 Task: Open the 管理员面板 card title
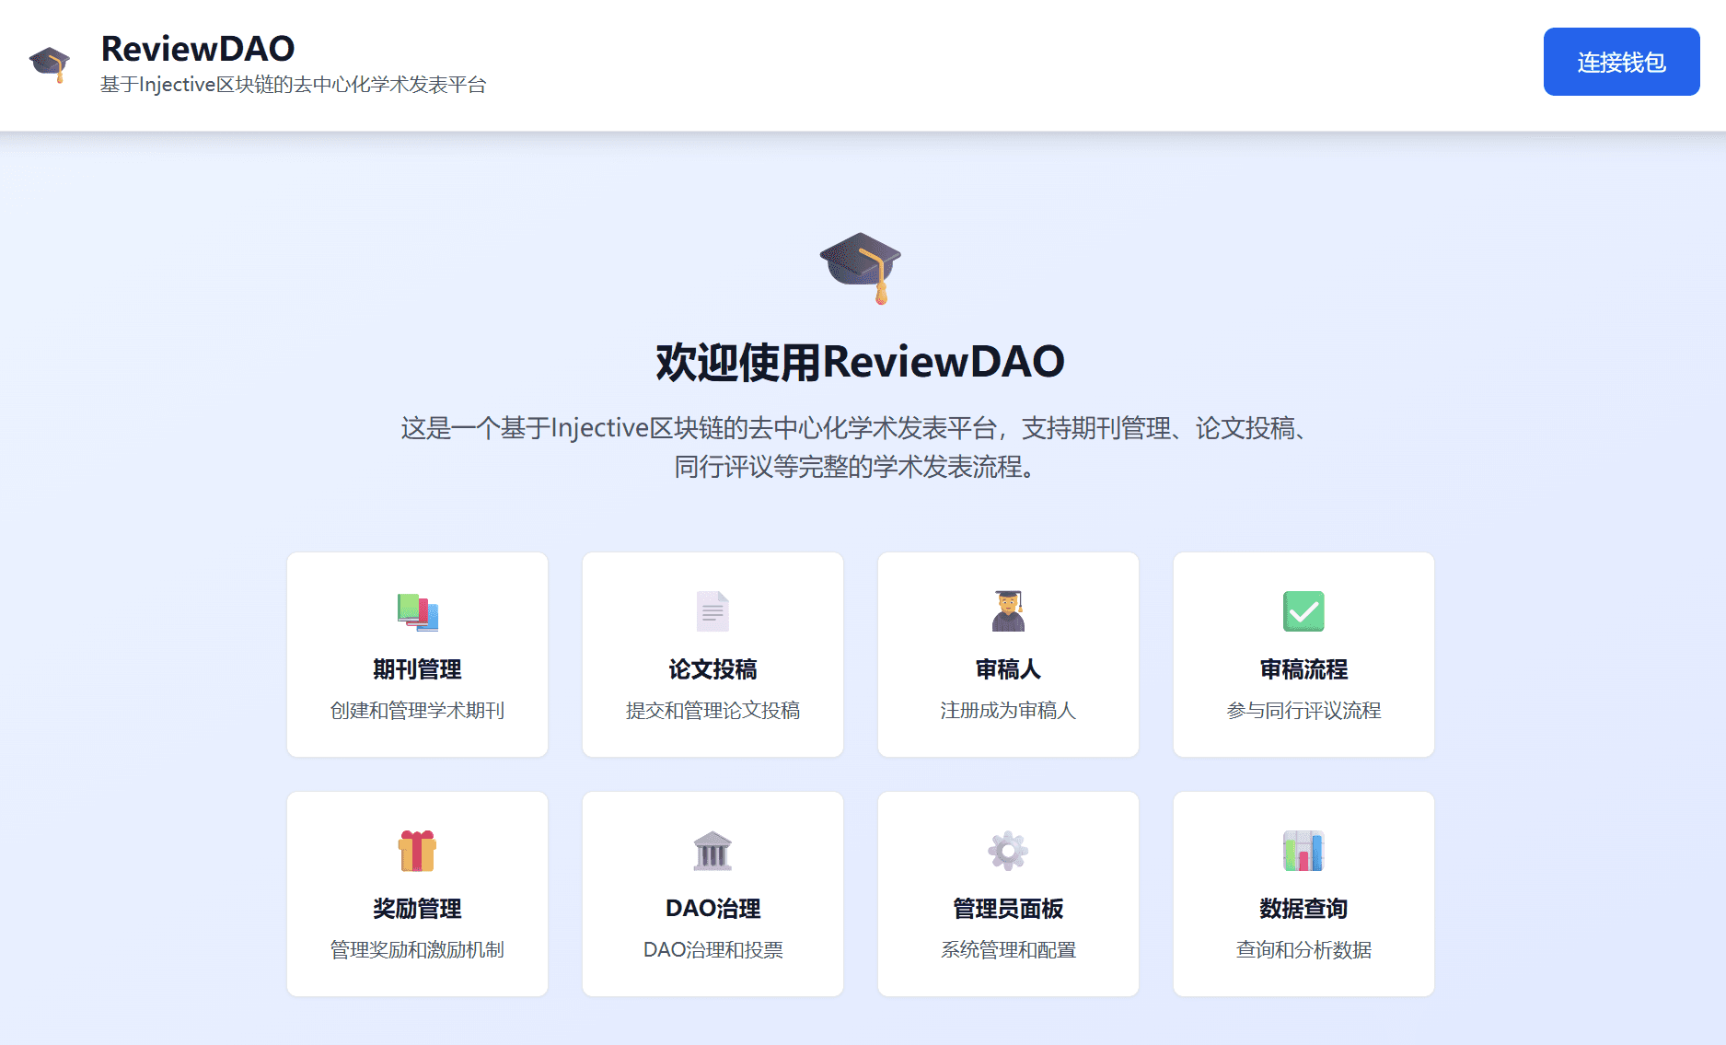(x=1008, y=909)
